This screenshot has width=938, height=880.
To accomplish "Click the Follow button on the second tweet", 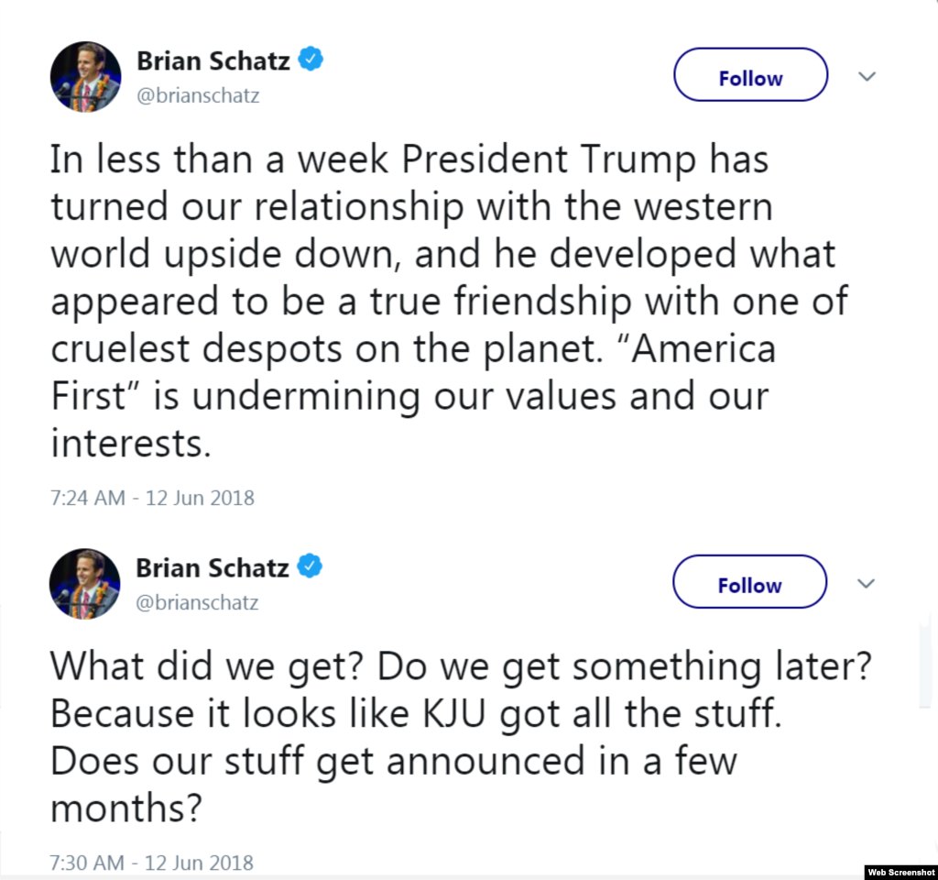I will [749, 583].
